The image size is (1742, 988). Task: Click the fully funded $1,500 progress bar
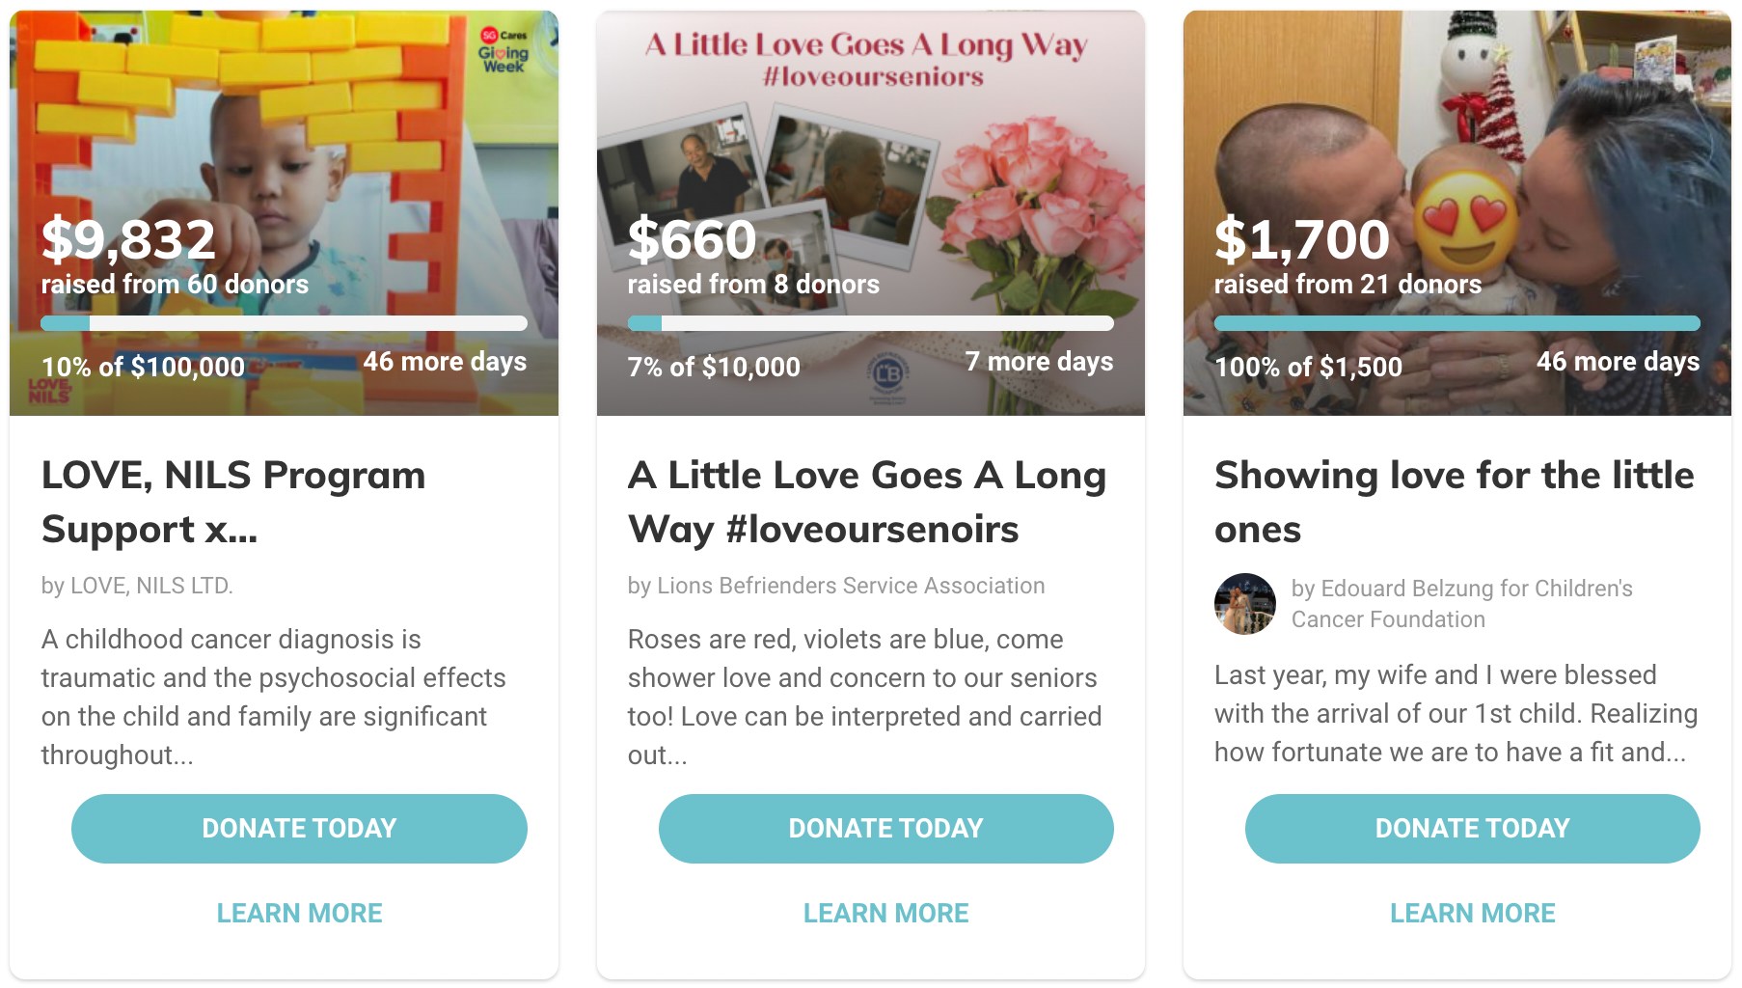(1456, 323)
